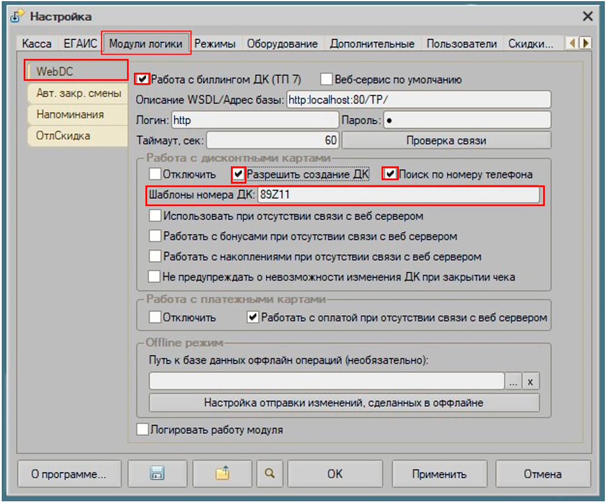The height and width of the screenshot is (503, 606).
Task: Switch to the Оборудование tab
Action: pos(282,44)
